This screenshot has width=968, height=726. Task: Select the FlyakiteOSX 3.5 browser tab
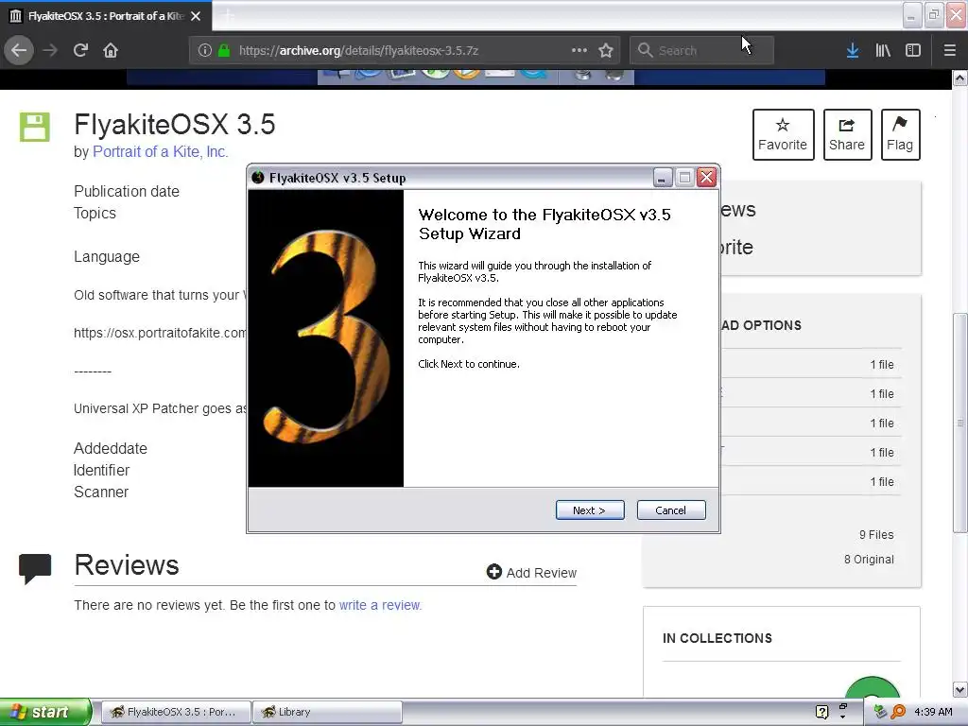106,16
